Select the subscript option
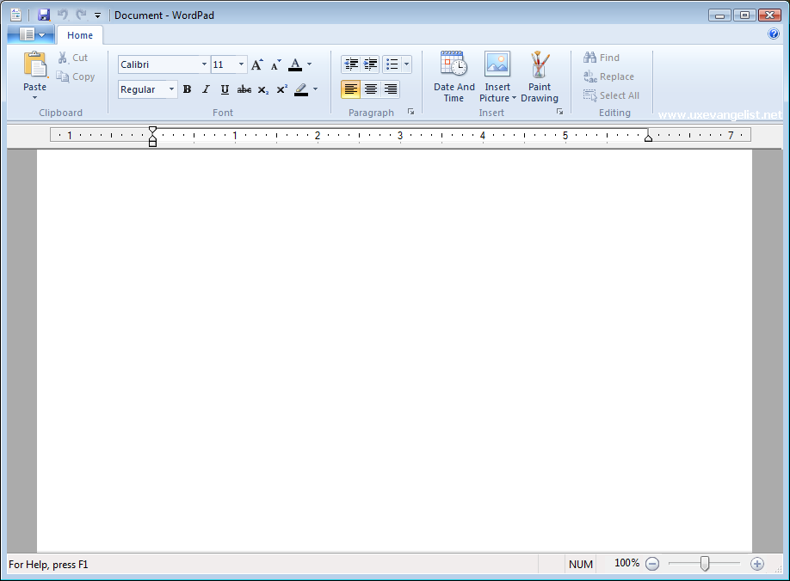The image size is (790, 581). click(x=262, y=89)
